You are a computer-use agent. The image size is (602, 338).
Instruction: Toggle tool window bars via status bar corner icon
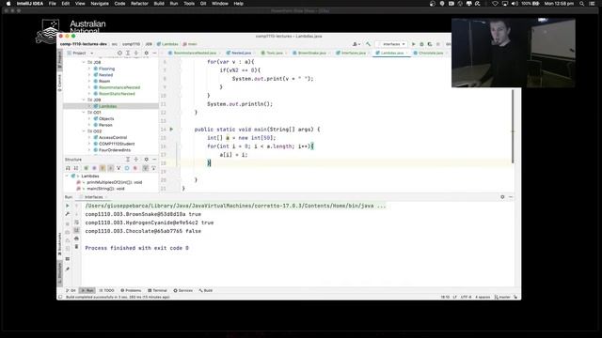[60, 297]
